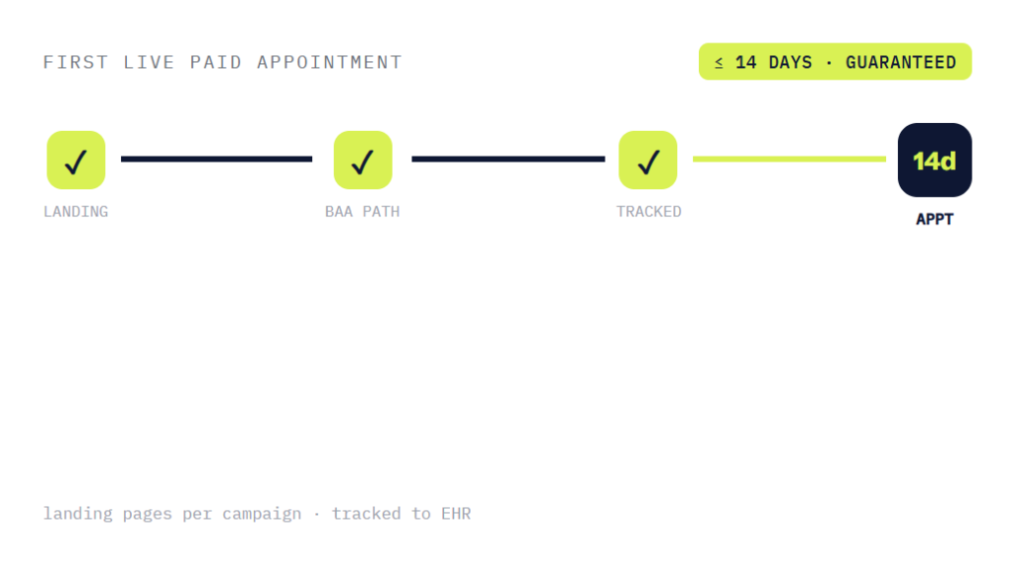This screenshot has width=1015, height=566.
Task: Click the connector between BAA Path and Tracked
Action: coord(508,159)
